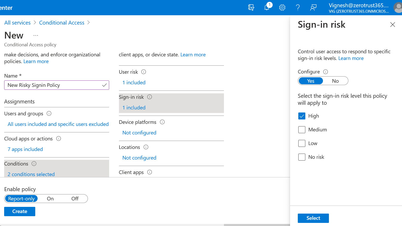Click the Sign-in risk info icon
The image size is (402, 226).
150,97
